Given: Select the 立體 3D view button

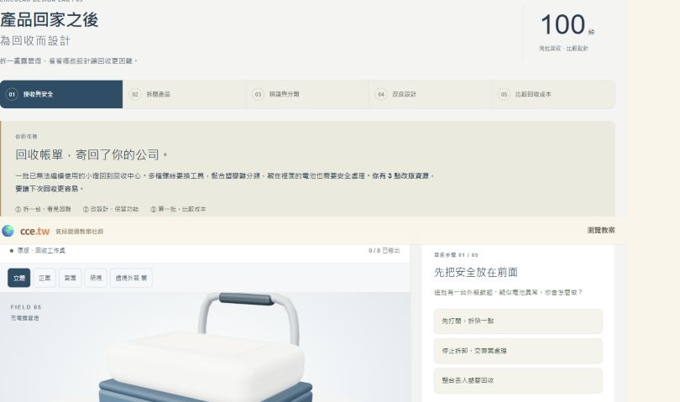Looking at the screenshot, I should pyautogui.click(x=19, y=278).
